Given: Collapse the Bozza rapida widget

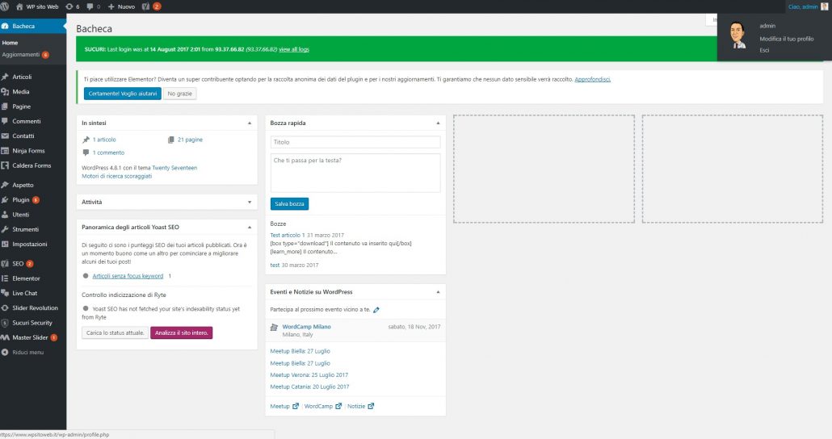Looking at the screenshot, I should click(438, 123).
